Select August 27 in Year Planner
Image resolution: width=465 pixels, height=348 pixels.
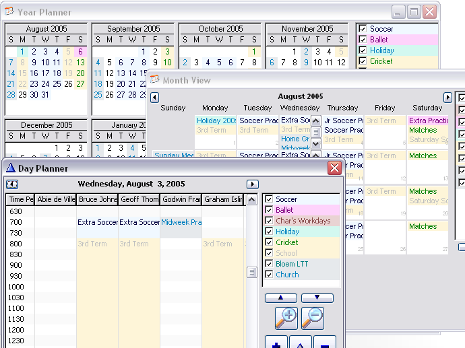80,84
